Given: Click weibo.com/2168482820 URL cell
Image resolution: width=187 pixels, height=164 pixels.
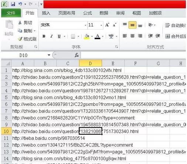Looking at the screenshot, I should pos(74,118).
